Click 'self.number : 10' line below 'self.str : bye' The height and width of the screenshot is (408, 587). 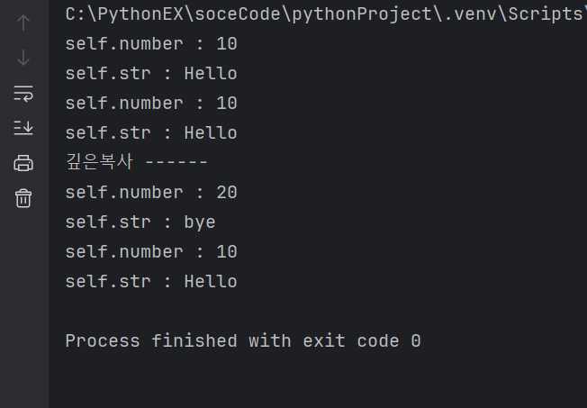point(151,252)
